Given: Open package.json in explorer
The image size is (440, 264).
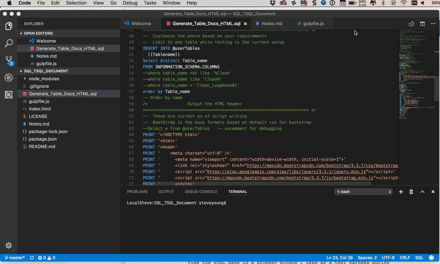Looking at the screenshot, I should (x=69, y=139).
